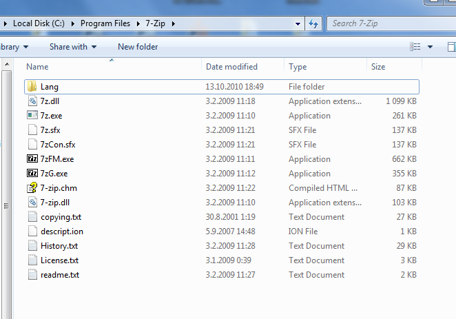Click the 7-zip.dll file icon
Image resolution: width=456 pixels, height=319 pixels.
32,203
